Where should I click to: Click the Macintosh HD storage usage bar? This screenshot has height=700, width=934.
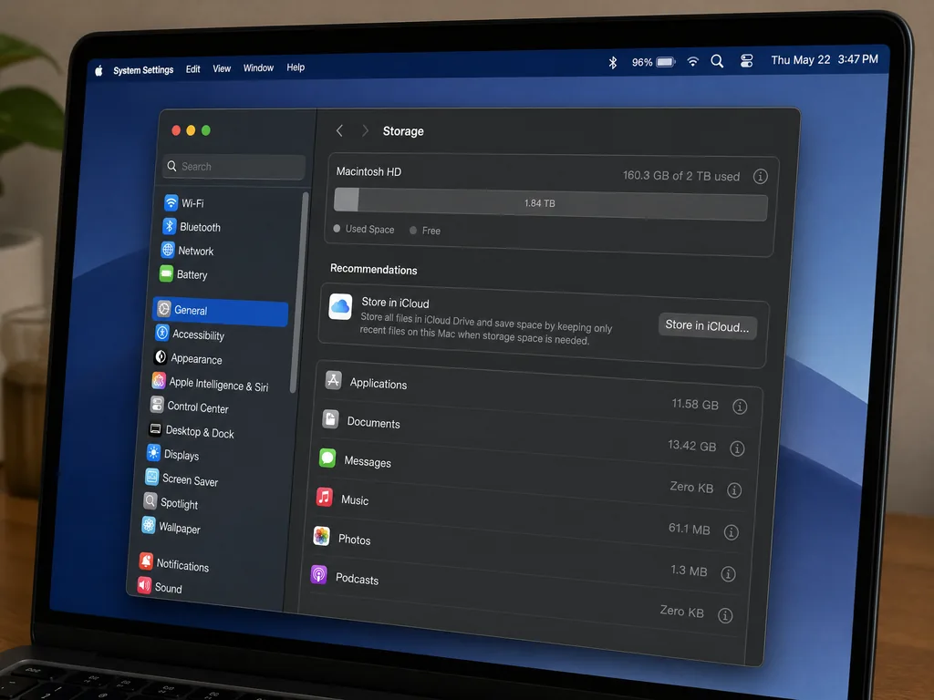click(x=550, y=203)
